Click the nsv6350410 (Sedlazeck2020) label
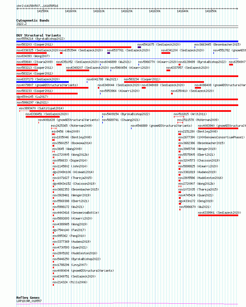 (x=192, y=91)
